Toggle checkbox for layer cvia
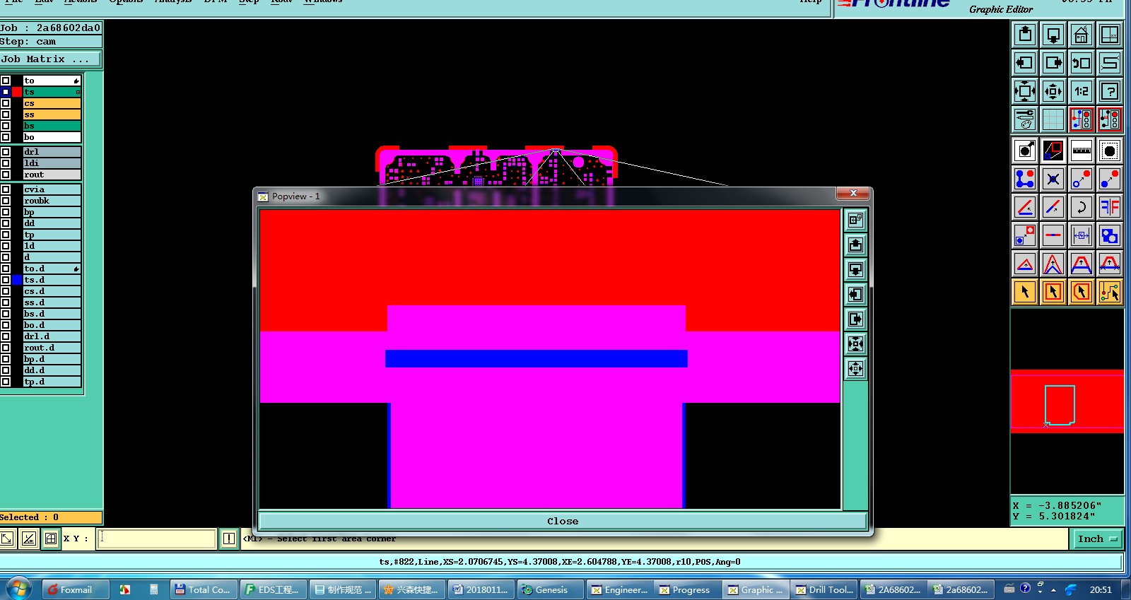Screen dimensions: 1131x600 click(x=6, y=189)
